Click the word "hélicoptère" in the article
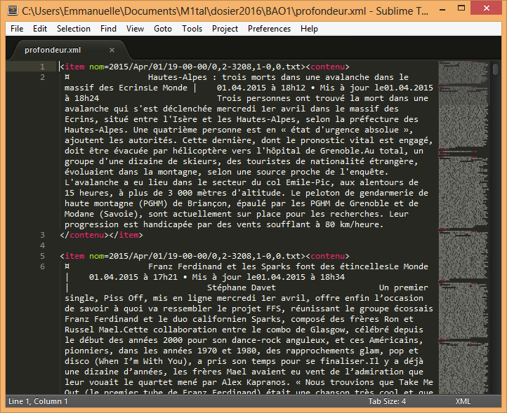 199,151
